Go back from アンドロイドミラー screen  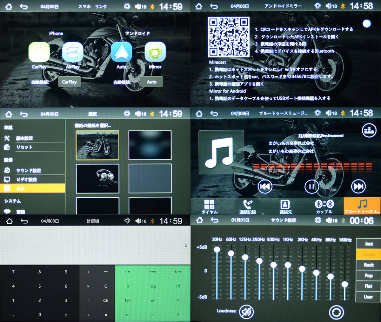pos(214,6)
